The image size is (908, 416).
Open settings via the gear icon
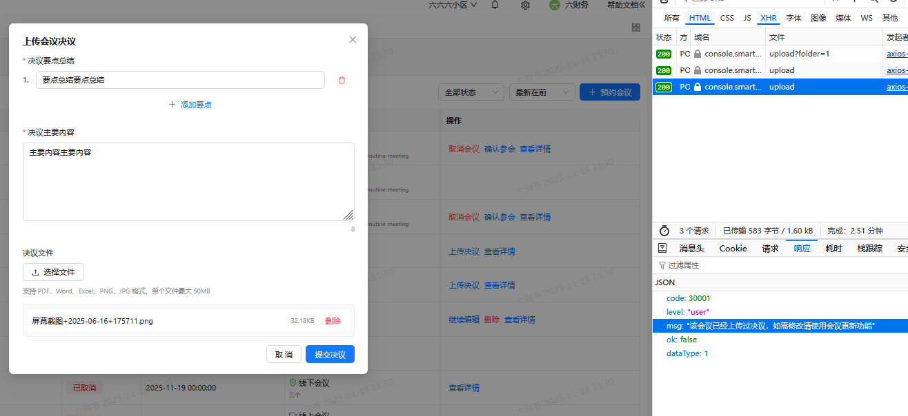pyautogui.click(x=525, y=5)
